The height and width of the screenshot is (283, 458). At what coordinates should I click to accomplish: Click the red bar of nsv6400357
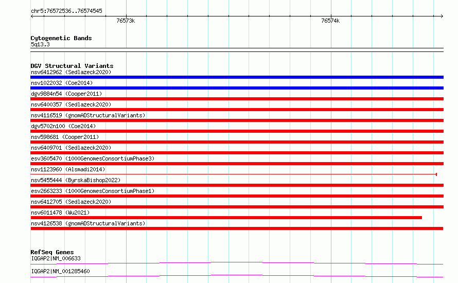click(237, 110)
